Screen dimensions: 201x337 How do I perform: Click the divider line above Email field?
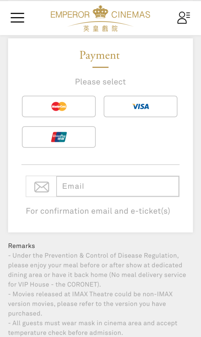click(100, 165)
